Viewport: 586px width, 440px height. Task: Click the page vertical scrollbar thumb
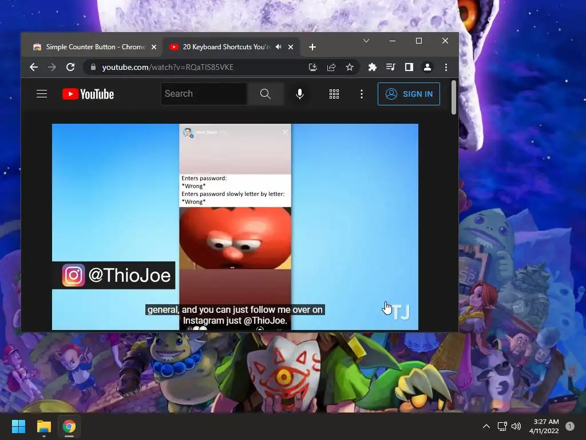454,97
